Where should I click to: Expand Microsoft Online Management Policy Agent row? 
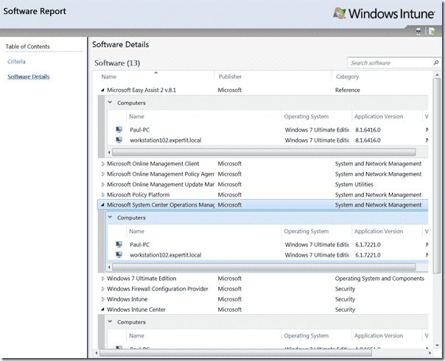coord(102,174)
